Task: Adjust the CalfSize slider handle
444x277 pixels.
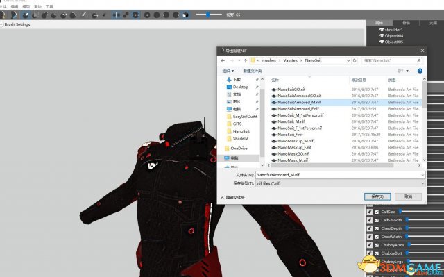Action: click(x=400, y=211)
